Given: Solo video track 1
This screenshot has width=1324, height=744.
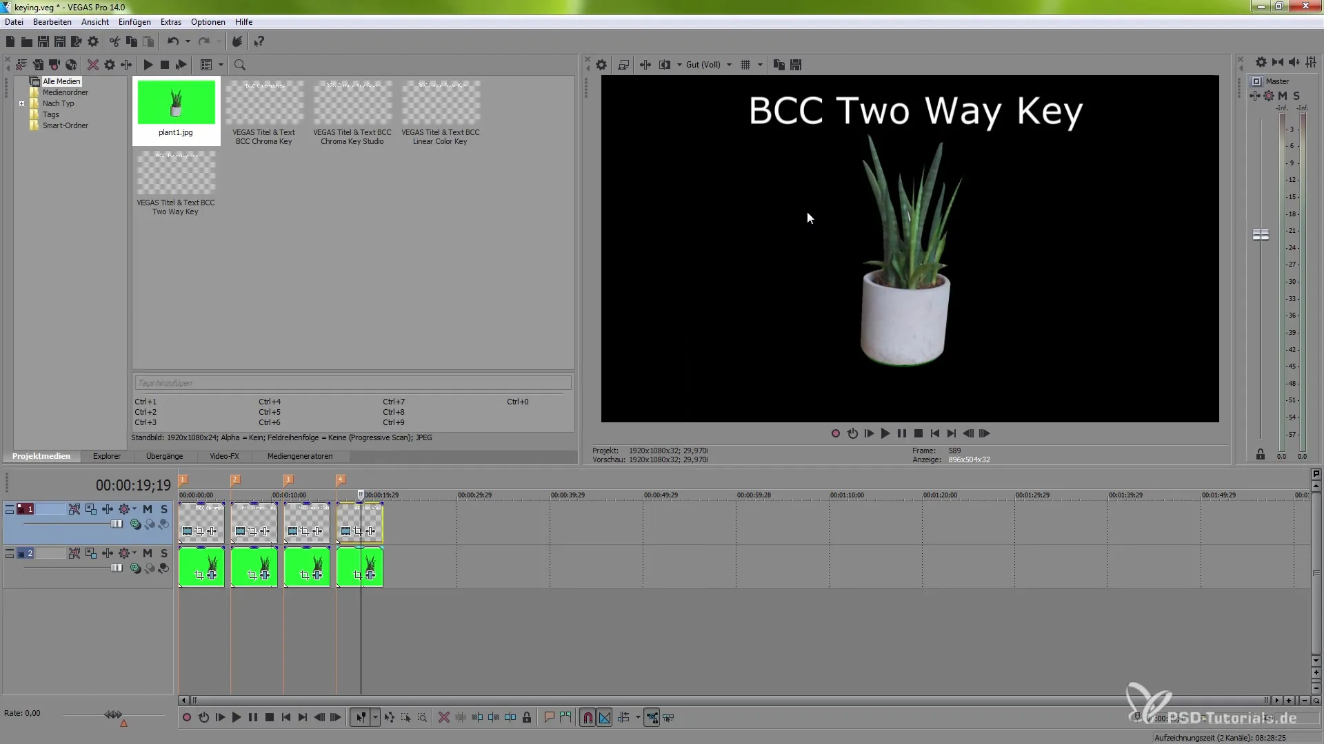Looking at the screenshot, I should point(164,510).
